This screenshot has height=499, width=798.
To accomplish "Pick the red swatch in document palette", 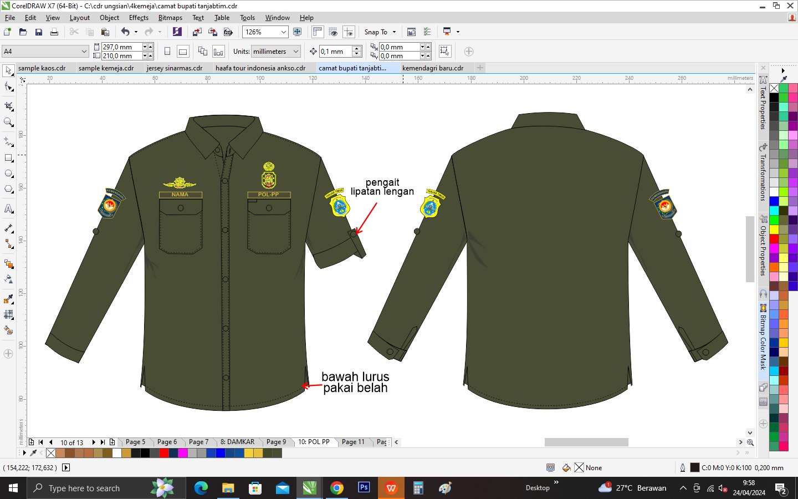I will click(164, 453).
